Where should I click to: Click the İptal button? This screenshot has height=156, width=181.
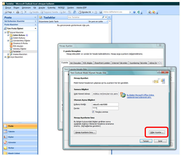pyautogui.click(x=160, y=141)
